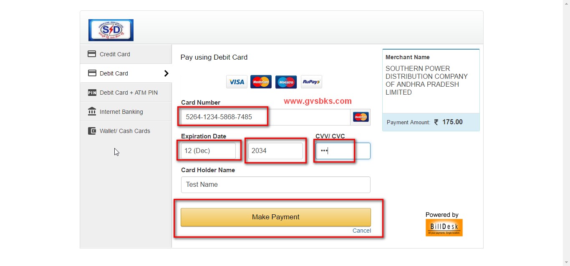Click the VISA card logo
Screen dimensions: 570x266
point(237,82)
